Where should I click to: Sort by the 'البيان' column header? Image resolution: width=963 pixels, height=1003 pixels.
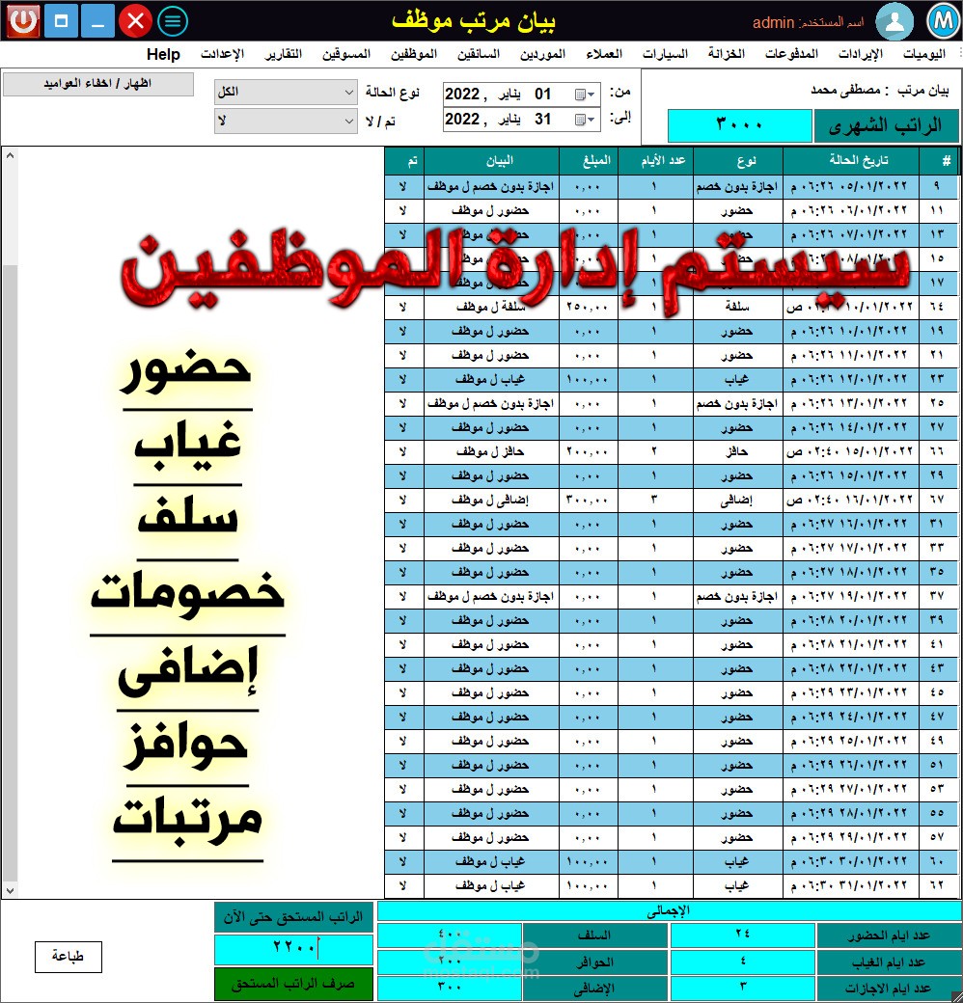click(491, 160)
